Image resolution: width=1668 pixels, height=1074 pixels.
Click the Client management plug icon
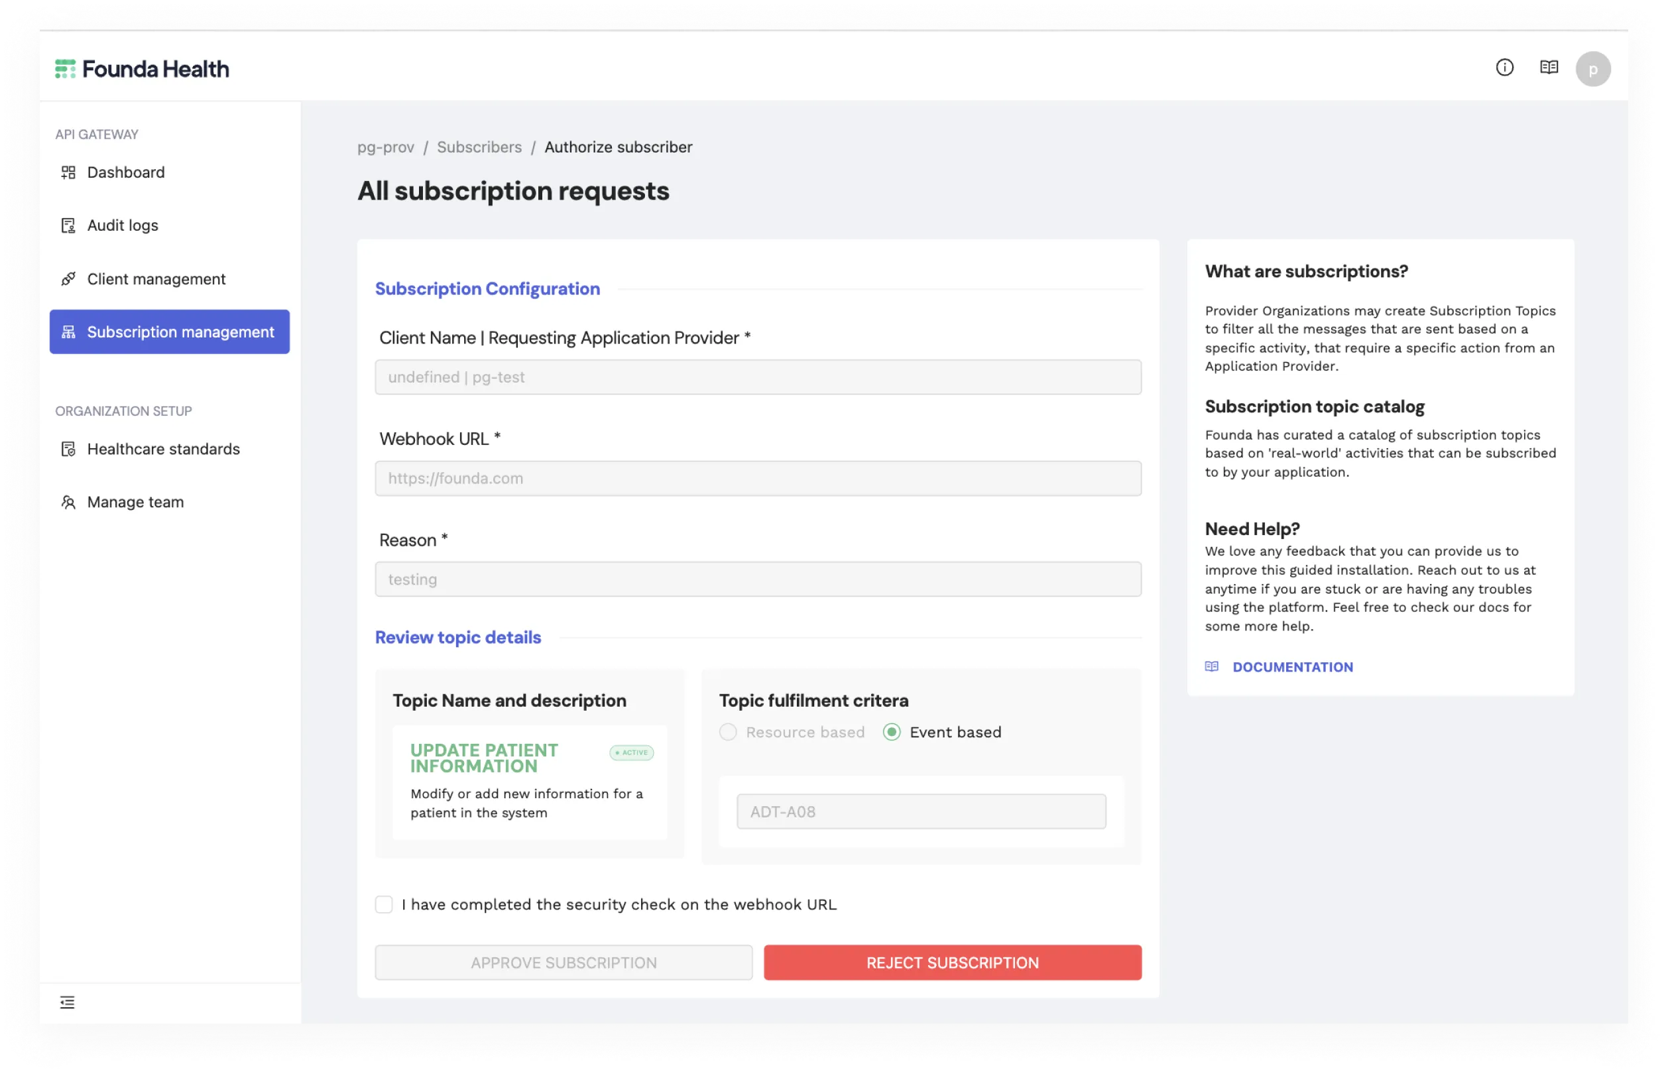tap(68, 279)
